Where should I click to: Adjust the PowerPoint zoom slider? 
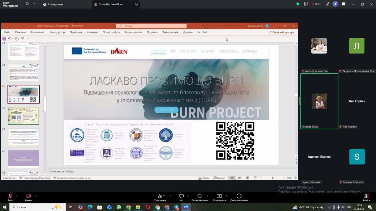(273, 178)
